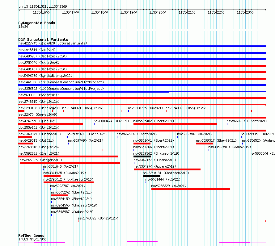
Task: Click nsv3341125 (Audano2019) label
Action: click(65, 173)
